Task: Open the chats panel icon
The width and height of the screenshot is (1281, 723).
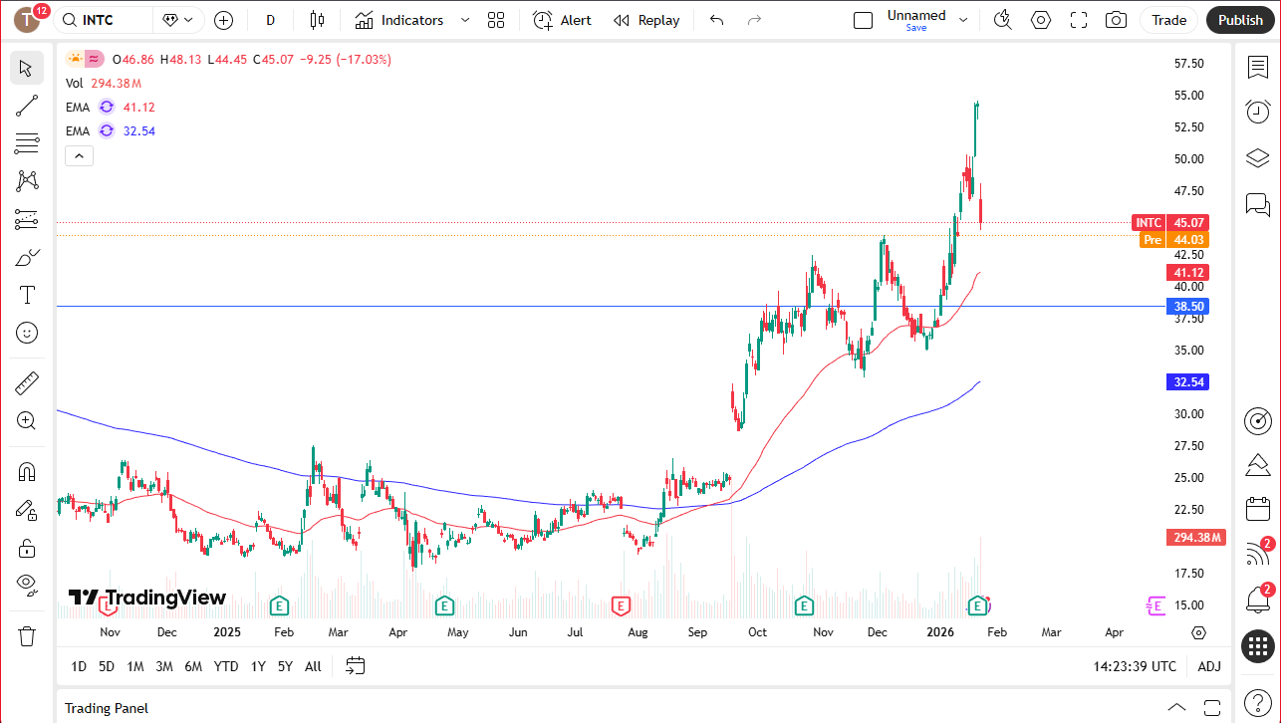Action: pyautogui.click(x=1258, y=205)
